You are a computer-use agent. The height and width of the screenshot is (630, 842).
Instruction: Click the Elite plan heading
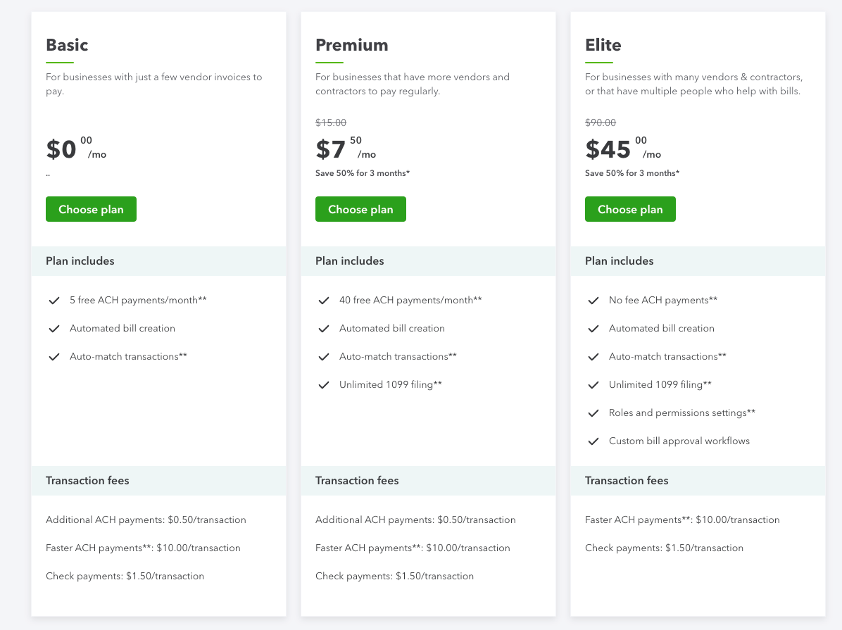click(603, 45)
